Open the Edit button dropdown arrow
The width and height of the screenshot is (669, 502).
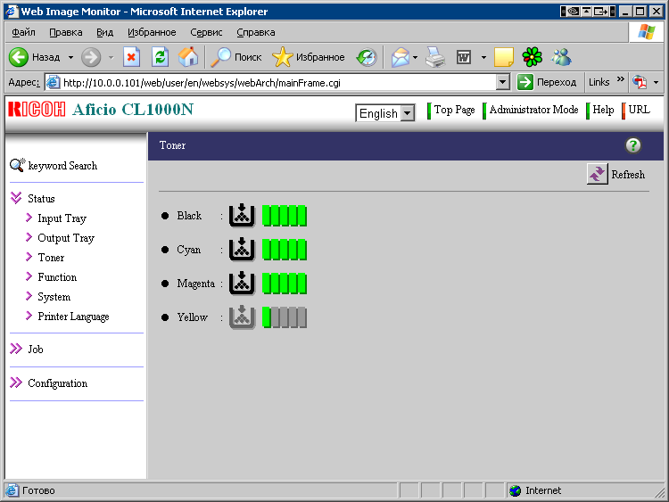483,57
